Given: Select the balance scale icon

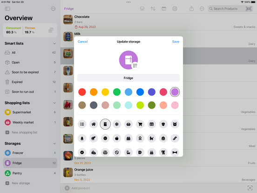Looking at the screenshot, I should tap(105, 152).
